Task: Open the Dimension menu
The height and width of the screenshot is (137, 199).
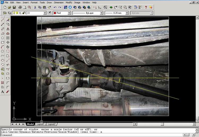Action: tap(59, 2)
